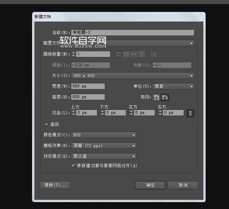Open the 大小 size dropdown showing 800 x 600
The image size is (229, 209).
(x=133, y=76)
